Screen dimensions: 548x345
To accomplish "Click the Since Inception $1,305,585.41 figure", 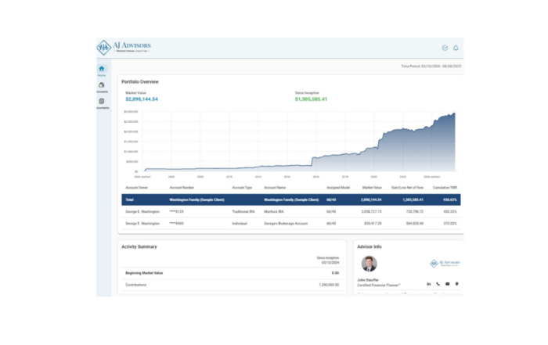I will (311, 99).
